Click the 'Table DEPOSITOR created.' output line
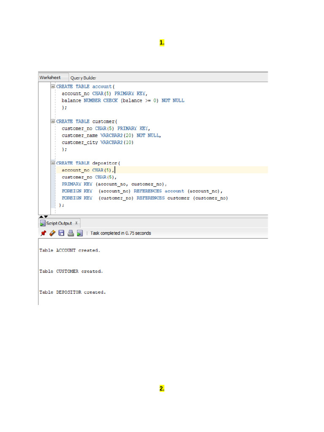 pyautogui.click(x=72, y=292)
